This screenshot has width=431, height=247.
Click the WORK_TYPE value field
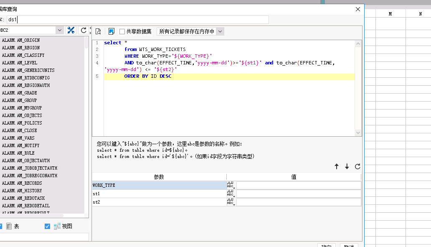pyautogui.click(x=299, y=185)
